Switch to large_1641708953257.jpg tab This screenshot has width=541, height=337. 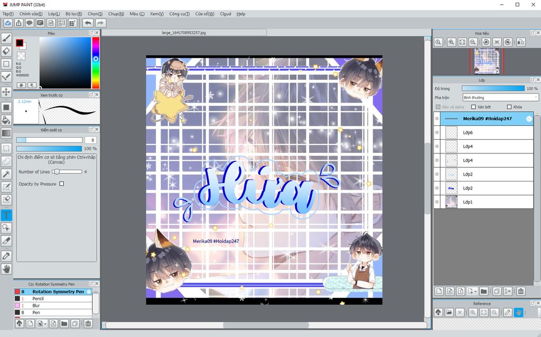pyautogui.click(x=184, y=32)
